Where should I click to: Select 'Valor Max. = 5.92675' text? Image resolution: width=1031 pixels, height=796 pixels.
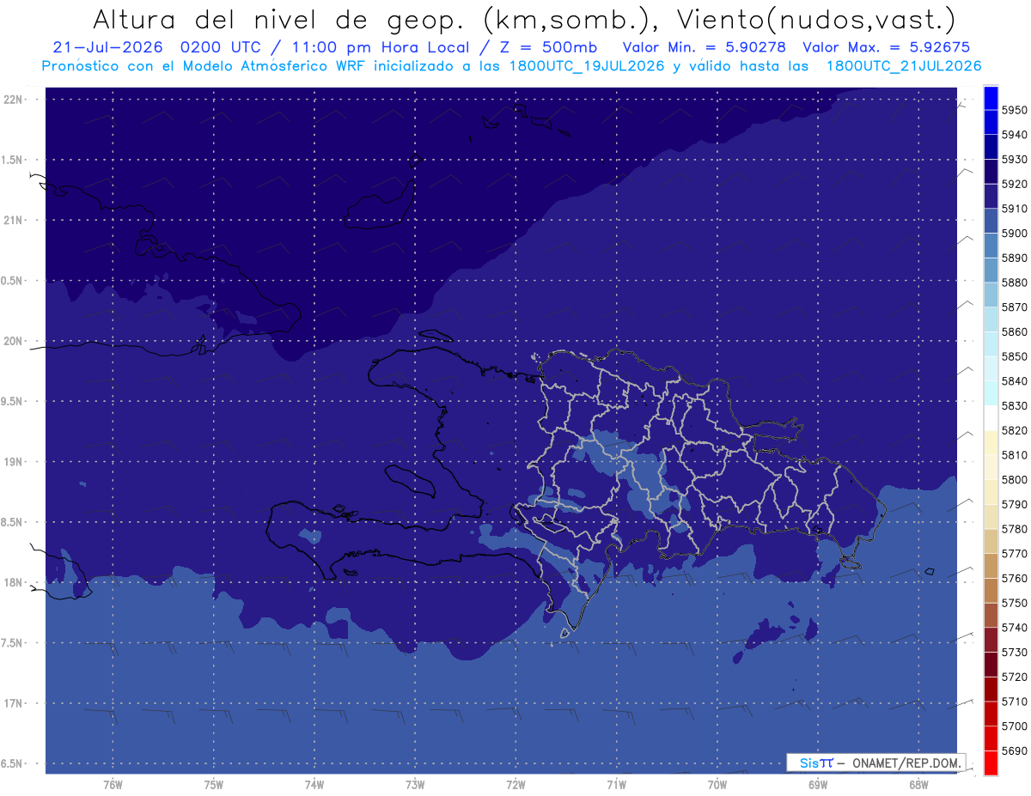coord(885,47)
